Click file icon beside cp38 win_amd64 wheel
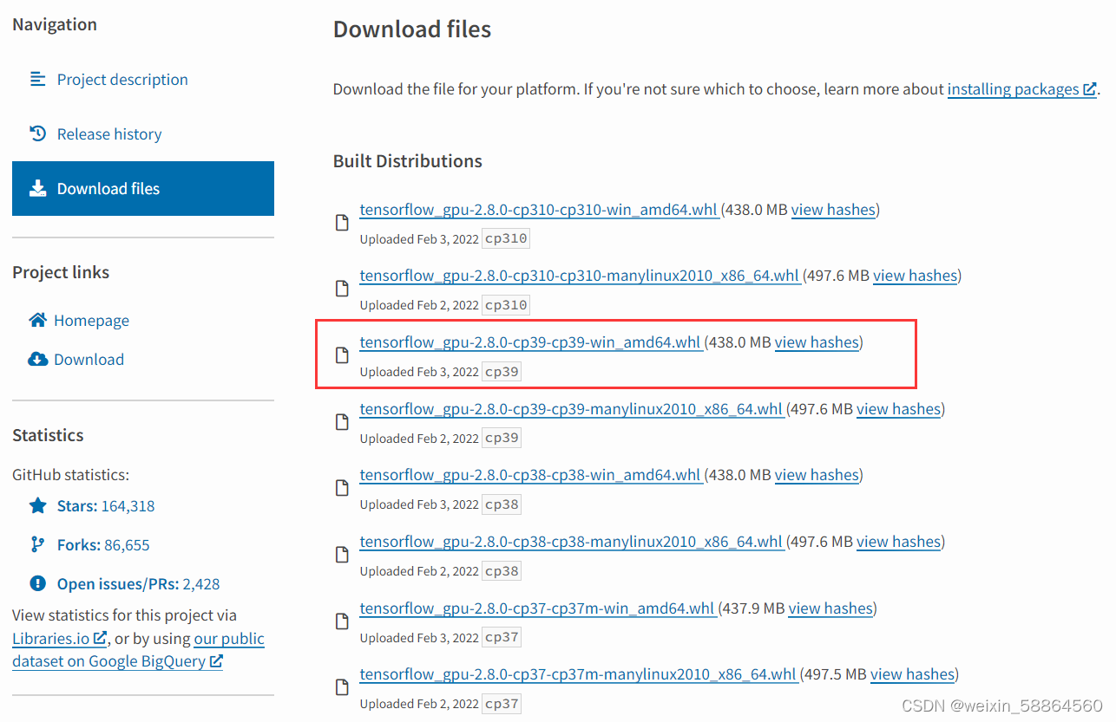Screen dimensions: 1116x722 click(342, 488)
